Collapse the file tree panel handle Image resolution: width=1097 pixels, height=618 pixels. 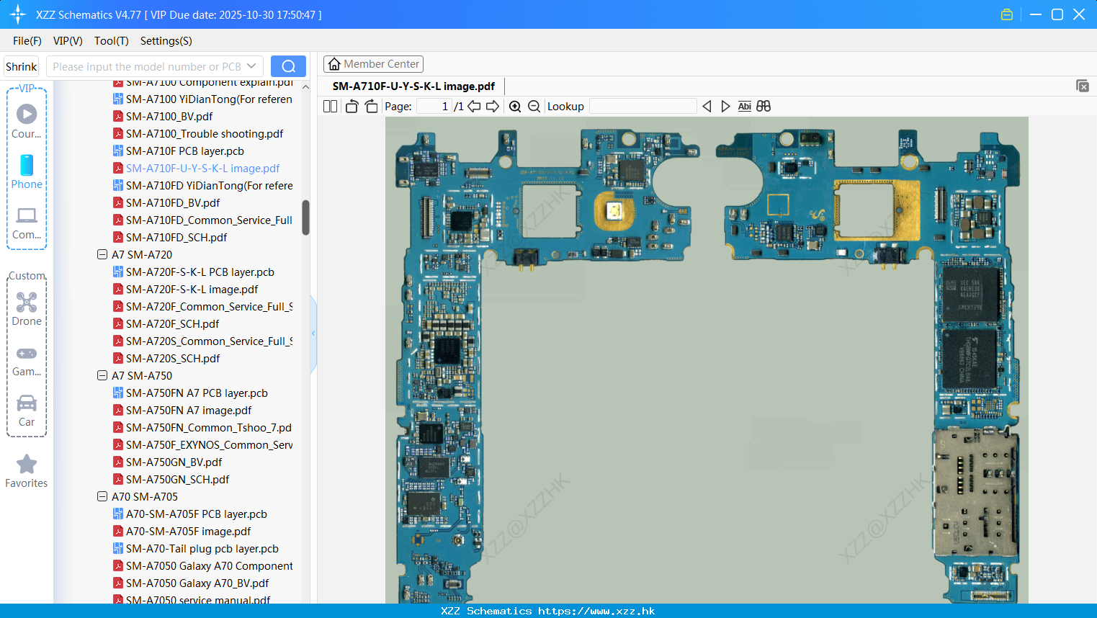(x=313, y=333)
